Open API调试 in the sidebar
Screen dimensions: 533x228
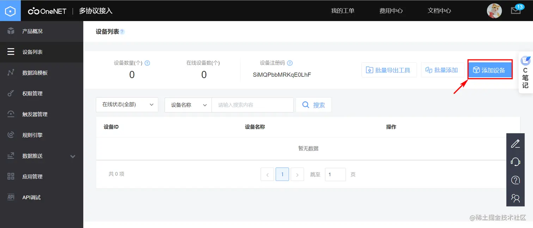coord(31,197)
